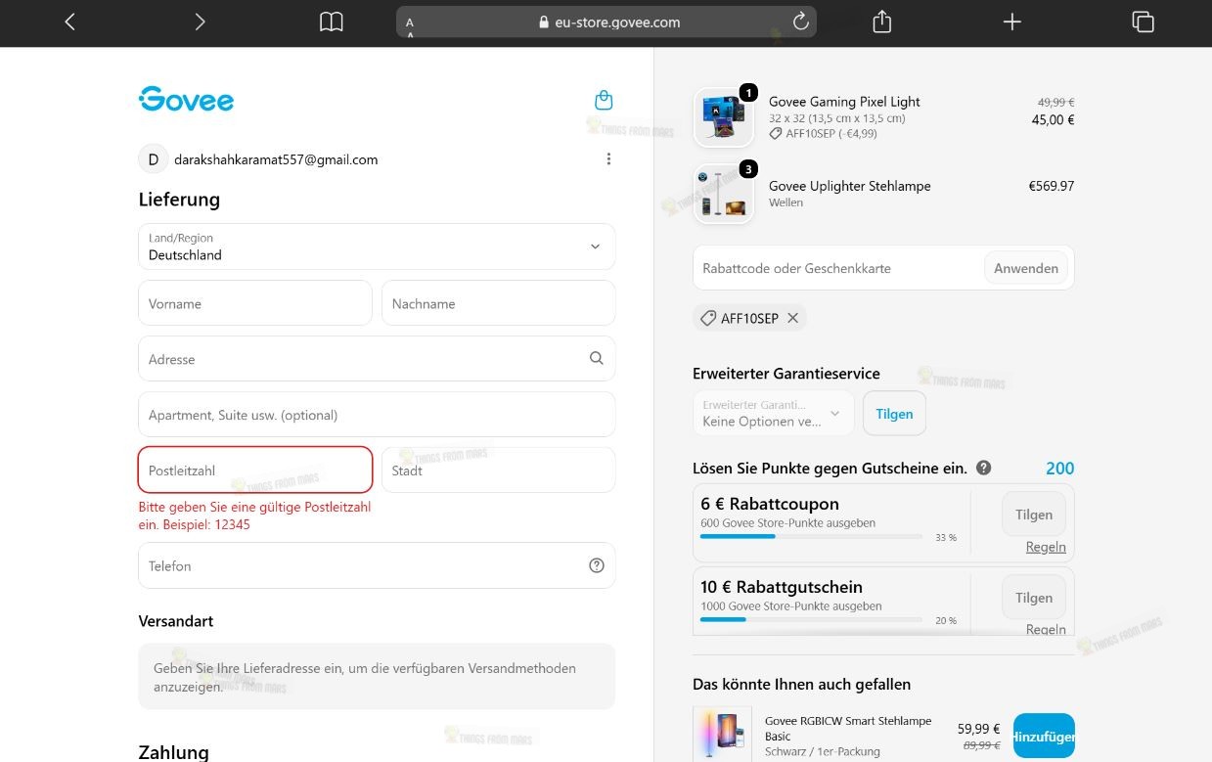
Task: Open Regeln for the 10 € Rabattgutschein
Action: (x=1046, y=629)
